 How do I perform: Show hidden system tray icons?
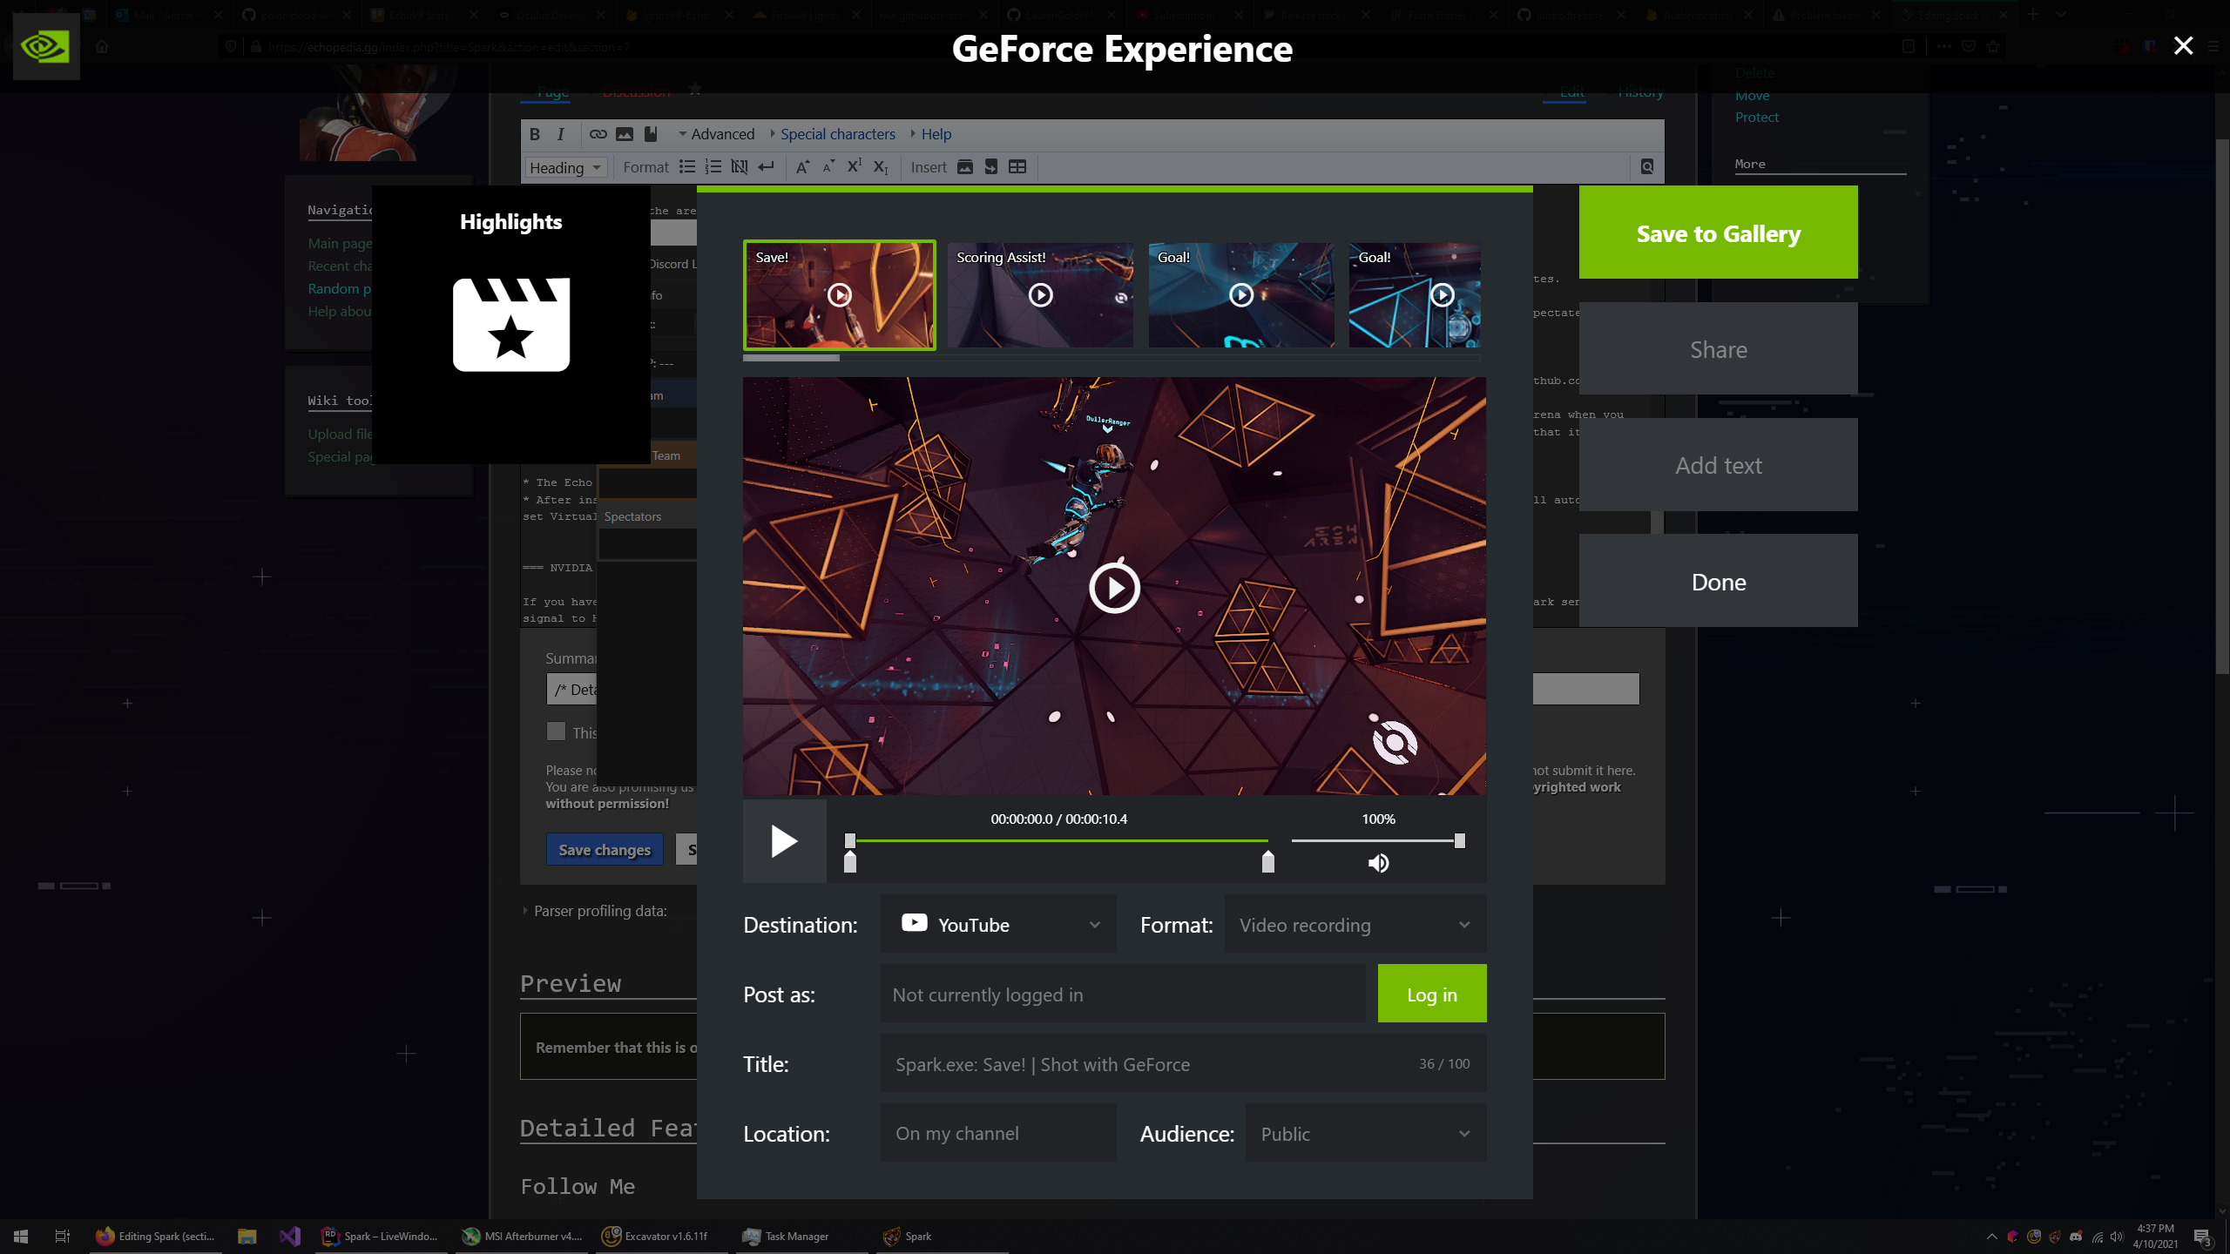click(x=1991, y=1237)
